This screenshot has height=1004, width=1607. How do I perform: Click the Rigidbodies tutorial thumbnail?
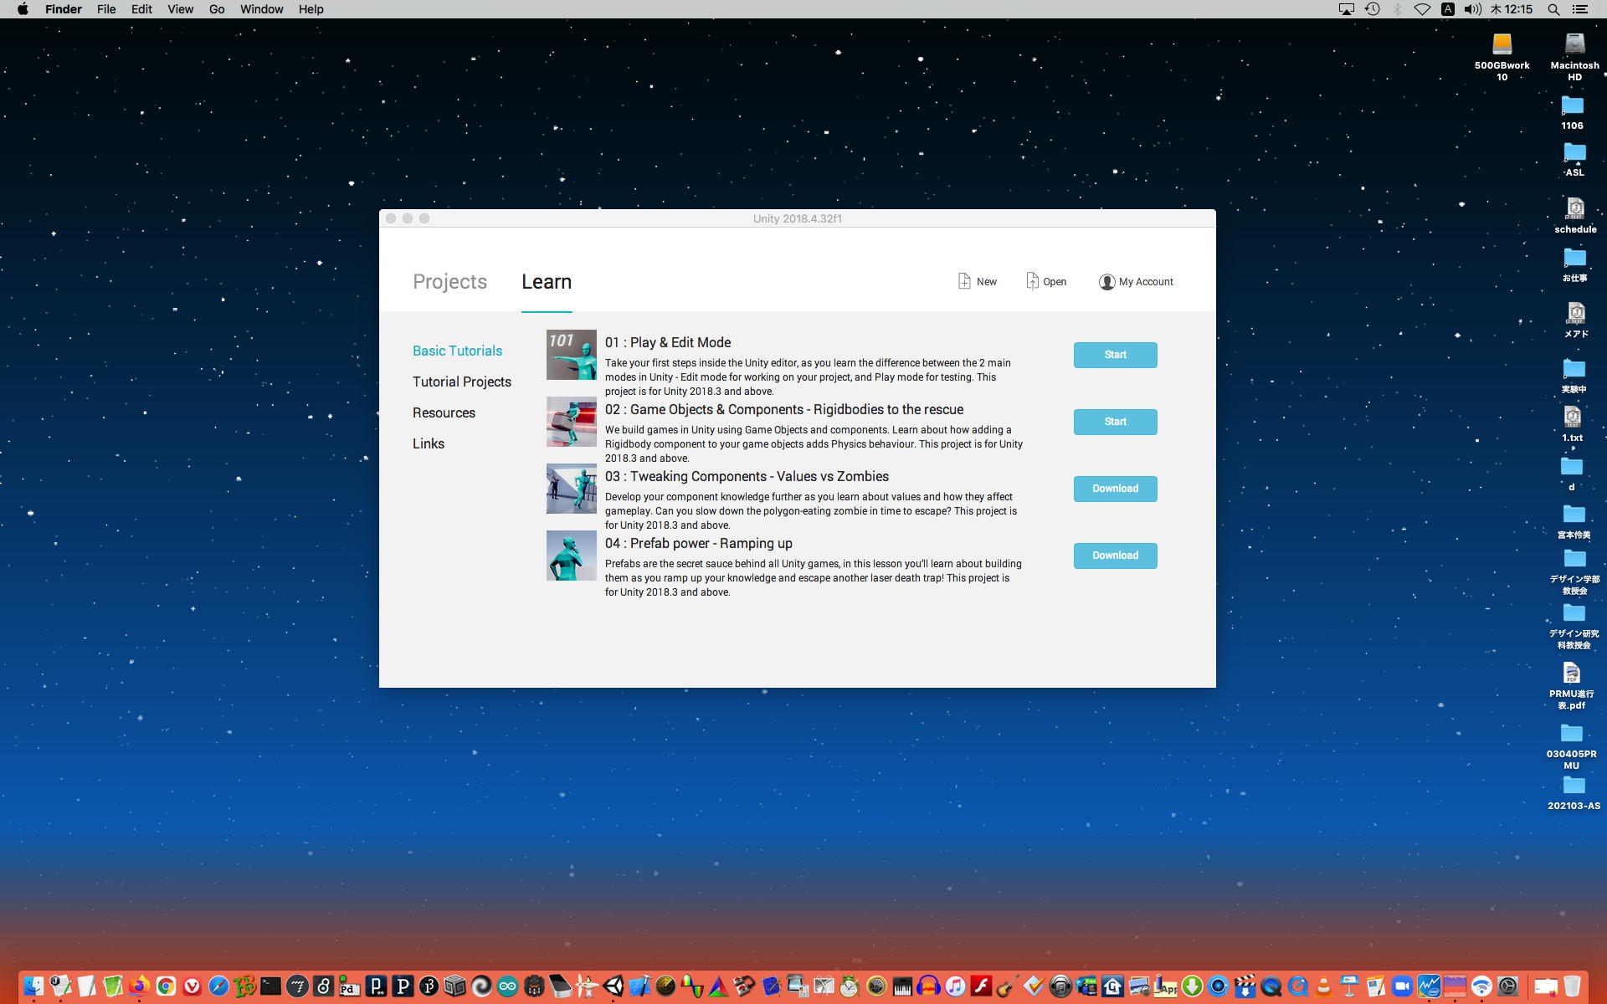click(x=571, y=422)
